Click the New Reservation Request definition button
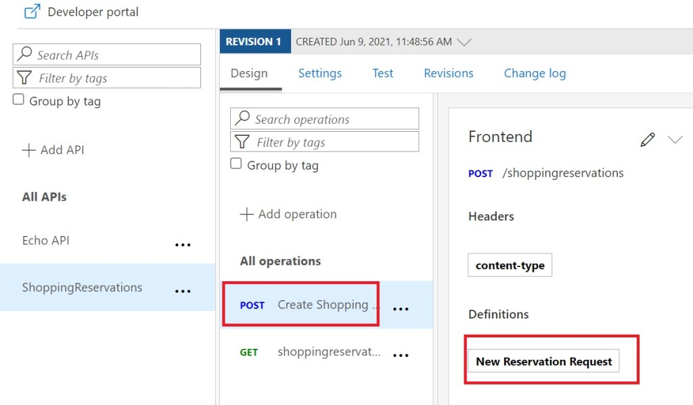Viewport: 693px width, 405px height. tap(543, 362)
